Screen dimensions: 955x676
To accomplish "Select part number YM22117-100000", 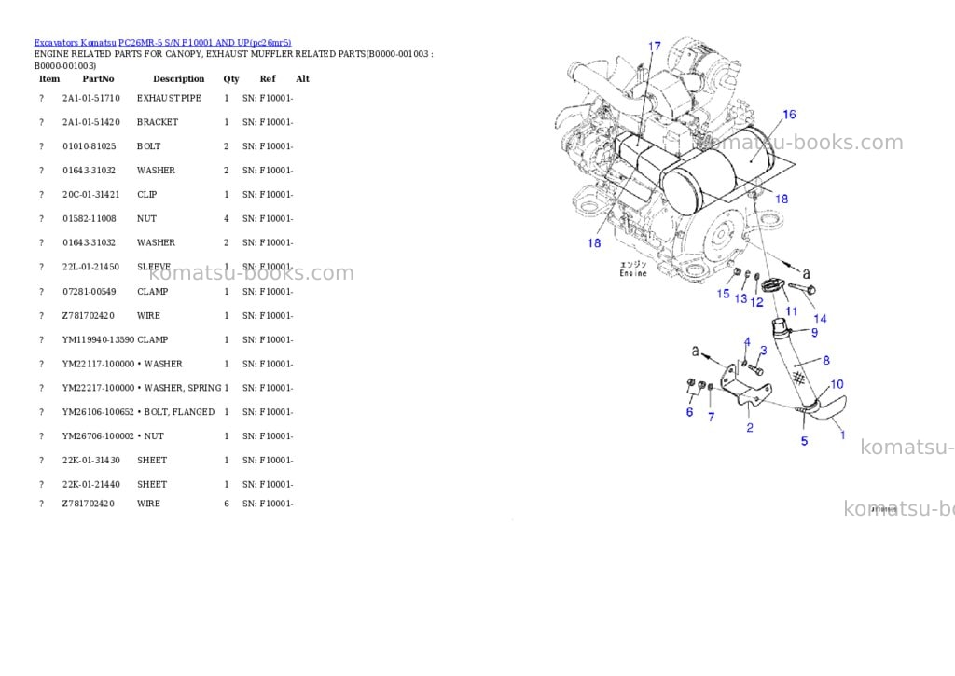I will (x=98, y=365).
